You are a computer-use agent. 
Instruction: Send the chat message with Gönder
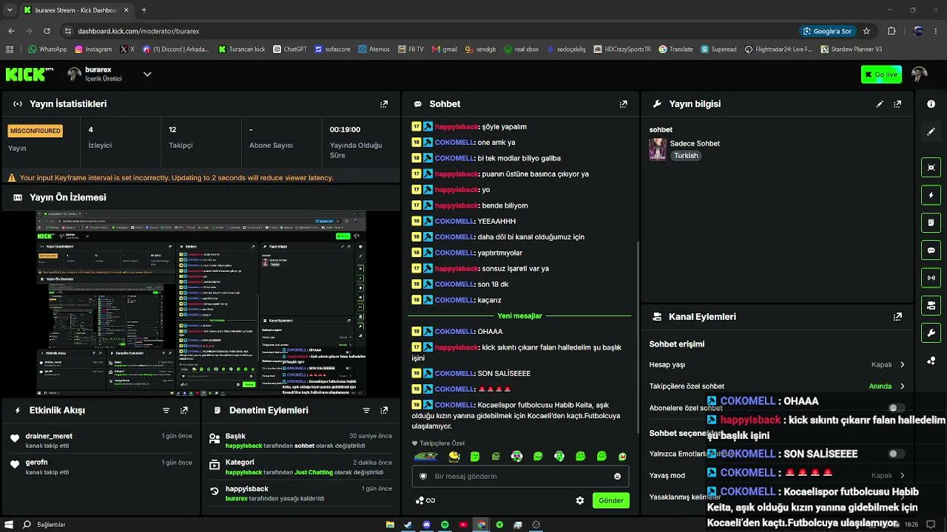tap(611, 500)
